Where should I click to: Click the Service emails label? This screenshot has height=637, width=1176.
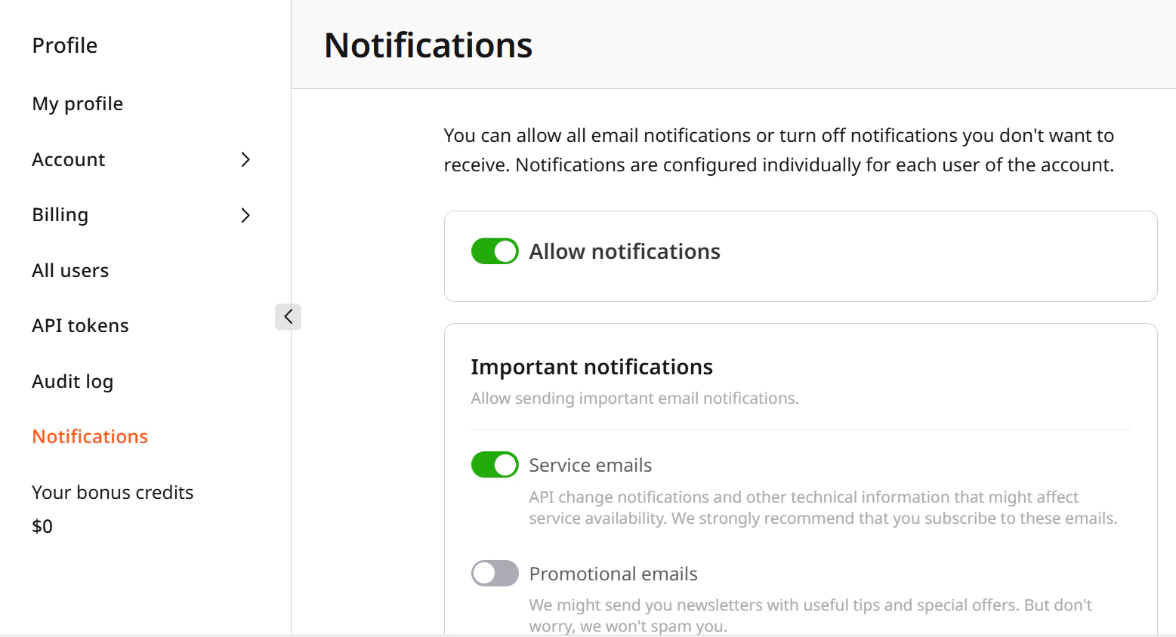tap(590, 464)
